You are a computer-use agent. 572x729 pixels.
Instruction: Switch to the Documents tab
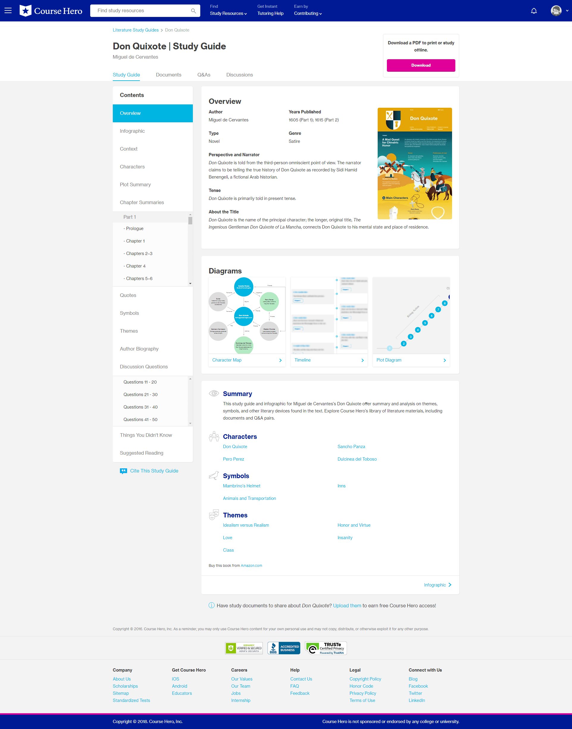[x=168, y=75]
